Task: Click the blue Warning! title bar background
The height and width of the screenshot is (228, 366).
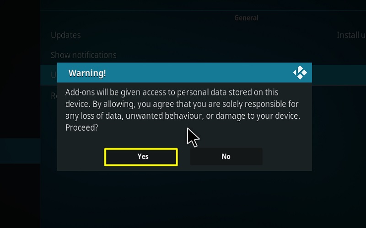Action: [184, 73]
